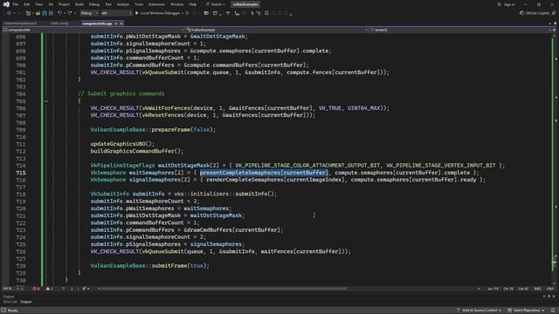
Task: Click the comment selection toolbar icon
Action: [x=252, y=13]
